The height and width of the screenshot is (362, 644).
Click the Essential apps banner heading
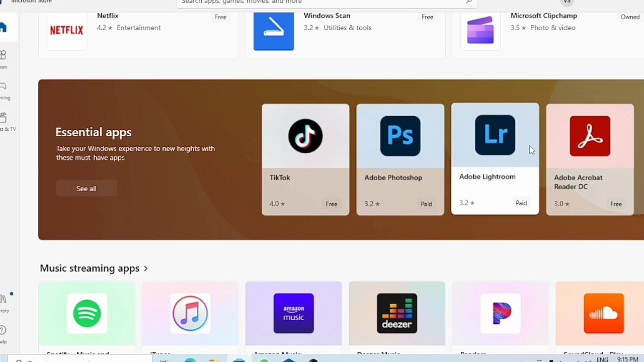(94, 132)
